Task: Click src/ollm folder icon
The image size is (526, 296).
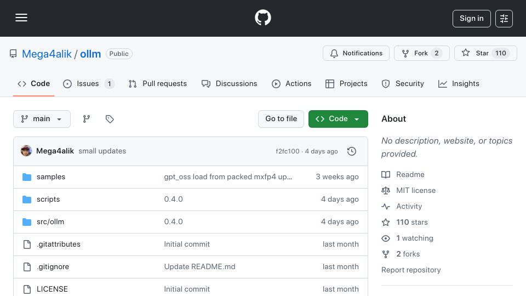Action: (x=27, y=222)
